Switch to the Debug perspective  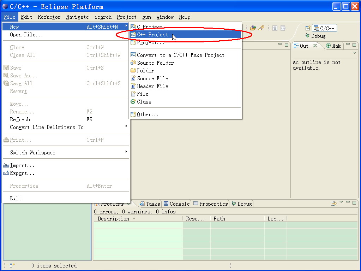tap(315, 36)
